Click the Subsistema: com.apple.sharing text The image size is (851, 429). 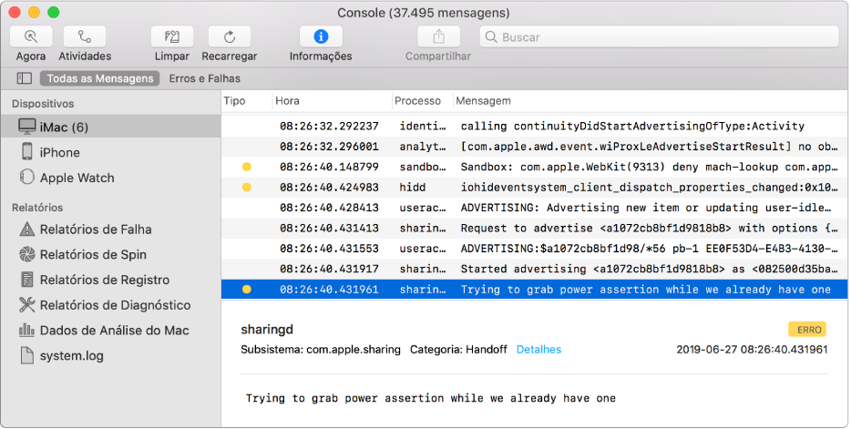(x=320, y=349)
